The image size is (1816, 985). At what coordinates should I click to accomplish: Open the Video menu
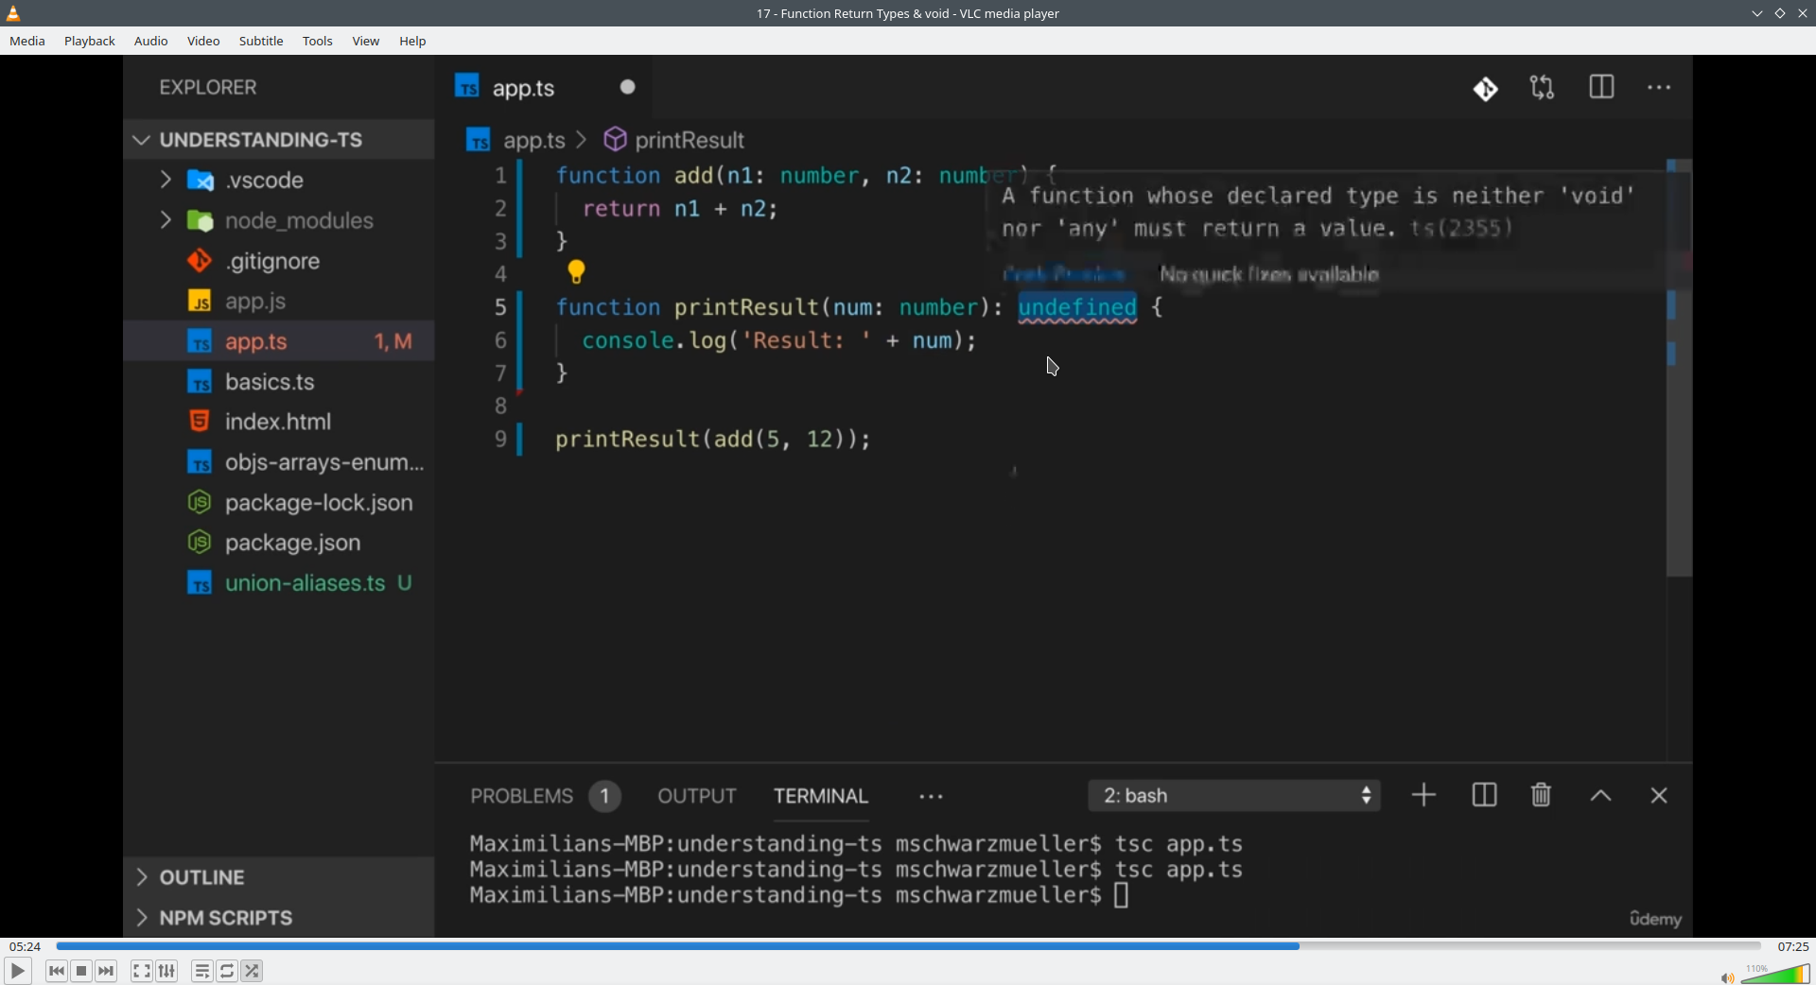coord(203,42)
